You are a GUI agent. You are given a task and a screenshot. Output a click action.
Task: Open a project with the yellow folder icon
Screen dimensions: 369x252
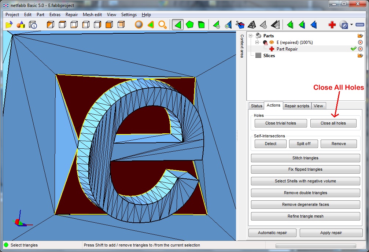point(9,25)
